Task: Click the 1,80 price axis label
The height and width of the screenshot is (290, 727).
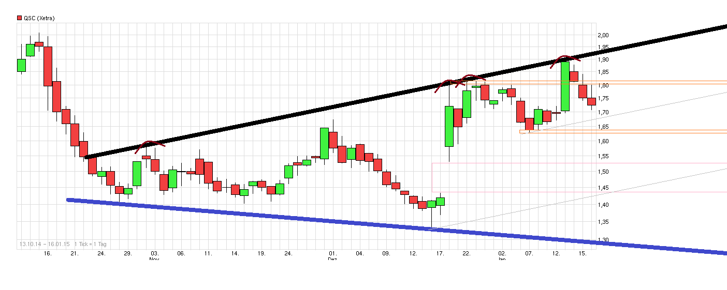Action: pos(604,86)
